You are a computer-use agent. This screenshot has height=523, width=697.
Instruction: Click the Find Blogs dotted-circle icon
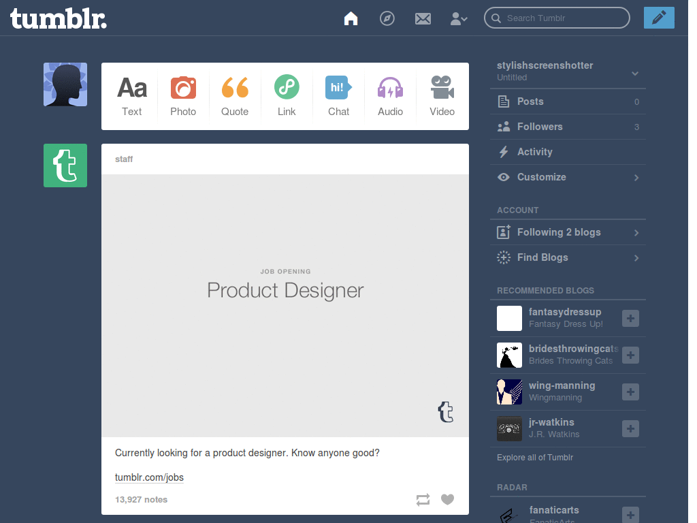(503, 257)
